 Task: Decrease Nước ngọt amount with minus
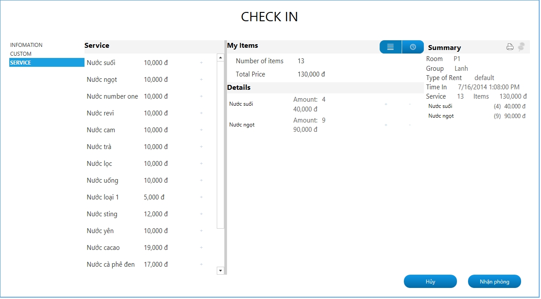(x=410, y=125)
